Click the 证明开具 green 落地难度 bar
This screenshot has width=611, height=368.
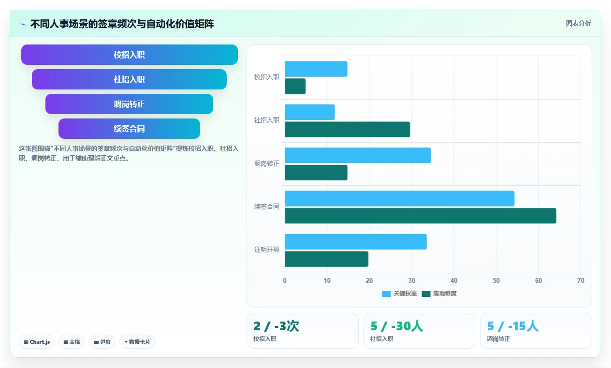coord(326,259)
